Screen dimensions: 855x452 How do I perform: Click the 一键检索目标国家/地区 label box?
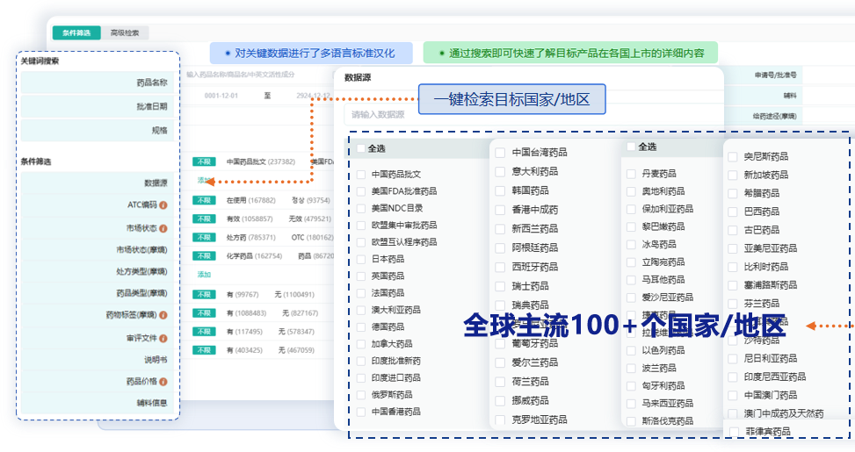pyautogui.click(x=511, y=99)
